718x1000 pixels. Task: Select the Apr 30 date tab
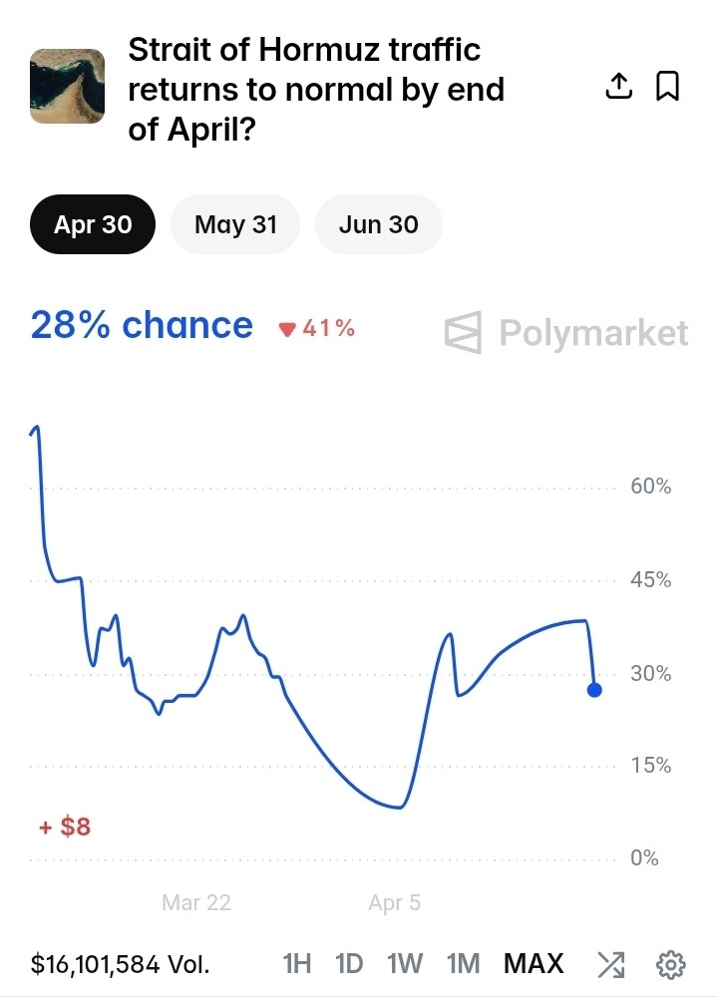93,224
